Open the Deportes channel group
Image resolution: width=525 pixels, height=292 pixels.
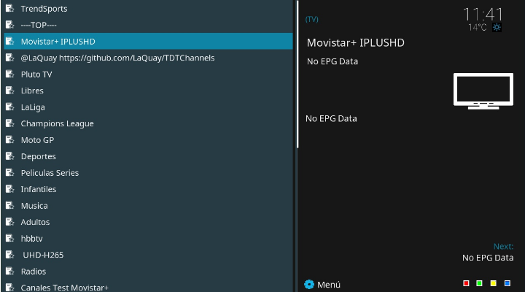(x=38, y=156)
